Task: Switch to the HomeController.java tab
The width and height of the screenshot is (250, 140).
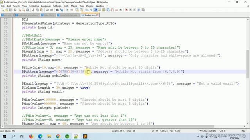Action: [x=68, y=15]
